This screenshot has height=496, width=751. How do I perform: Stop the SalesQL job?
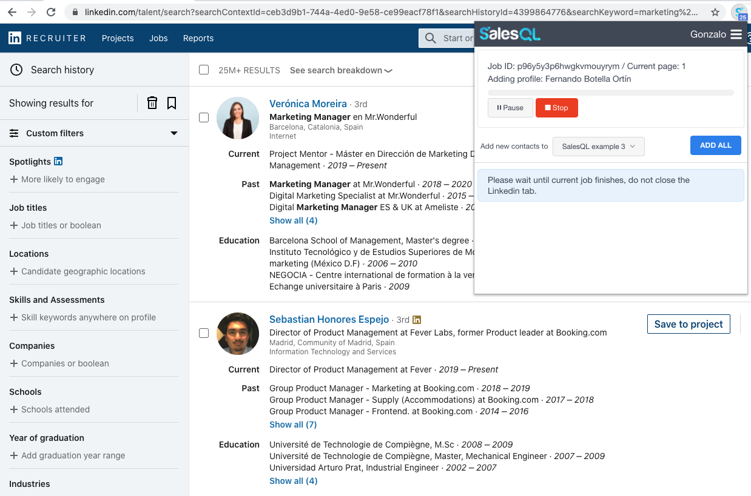click(x=557, y=108)
